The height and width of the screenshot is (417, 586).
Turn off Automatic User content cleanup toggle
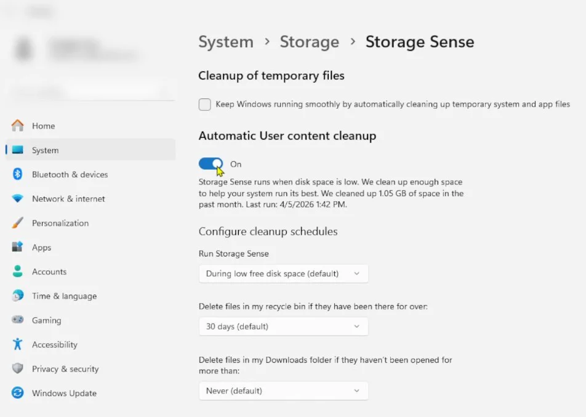[x=211, y=164]
